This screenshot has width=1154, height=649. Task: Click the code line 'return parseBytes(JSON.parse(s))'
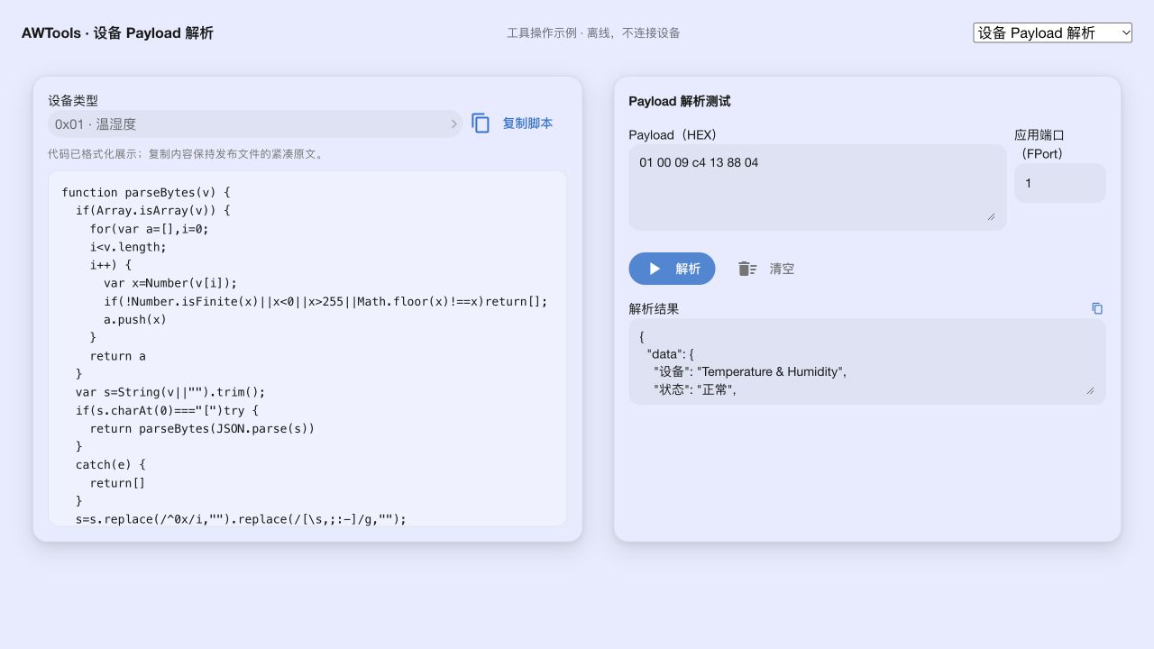pos(203,428)
